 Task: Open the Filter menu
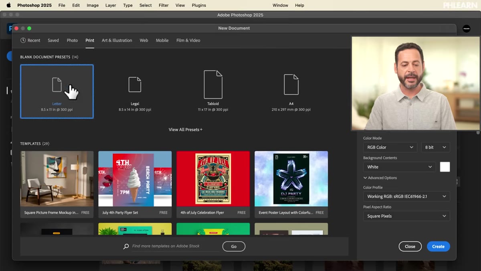tap(164, 5)
